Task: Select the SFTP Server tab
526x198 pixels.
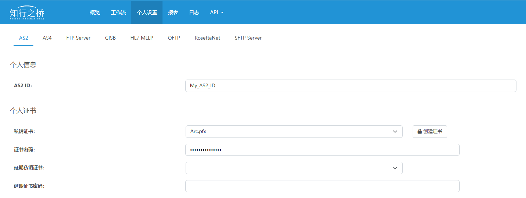Action: click(248, 38)
